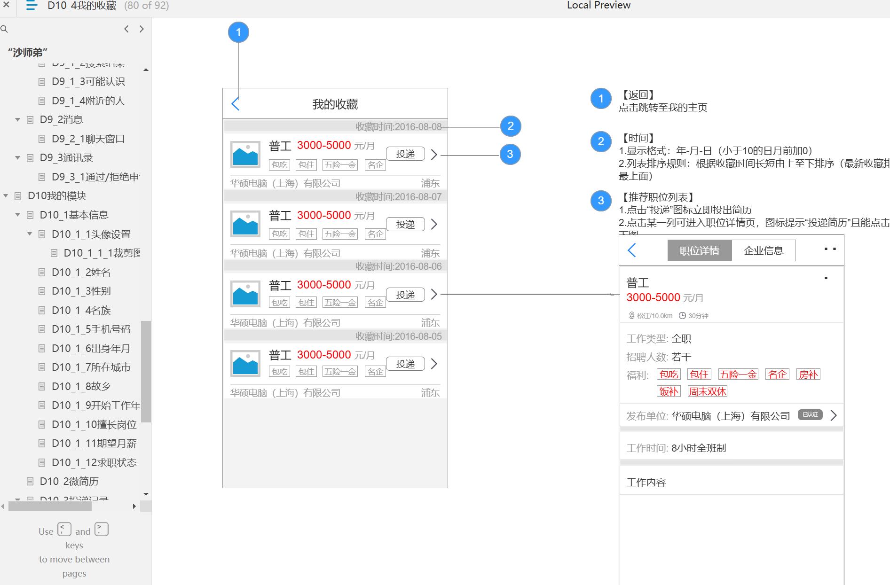Click image thumbnail of 2016-08-07 job card

(245, 224)
